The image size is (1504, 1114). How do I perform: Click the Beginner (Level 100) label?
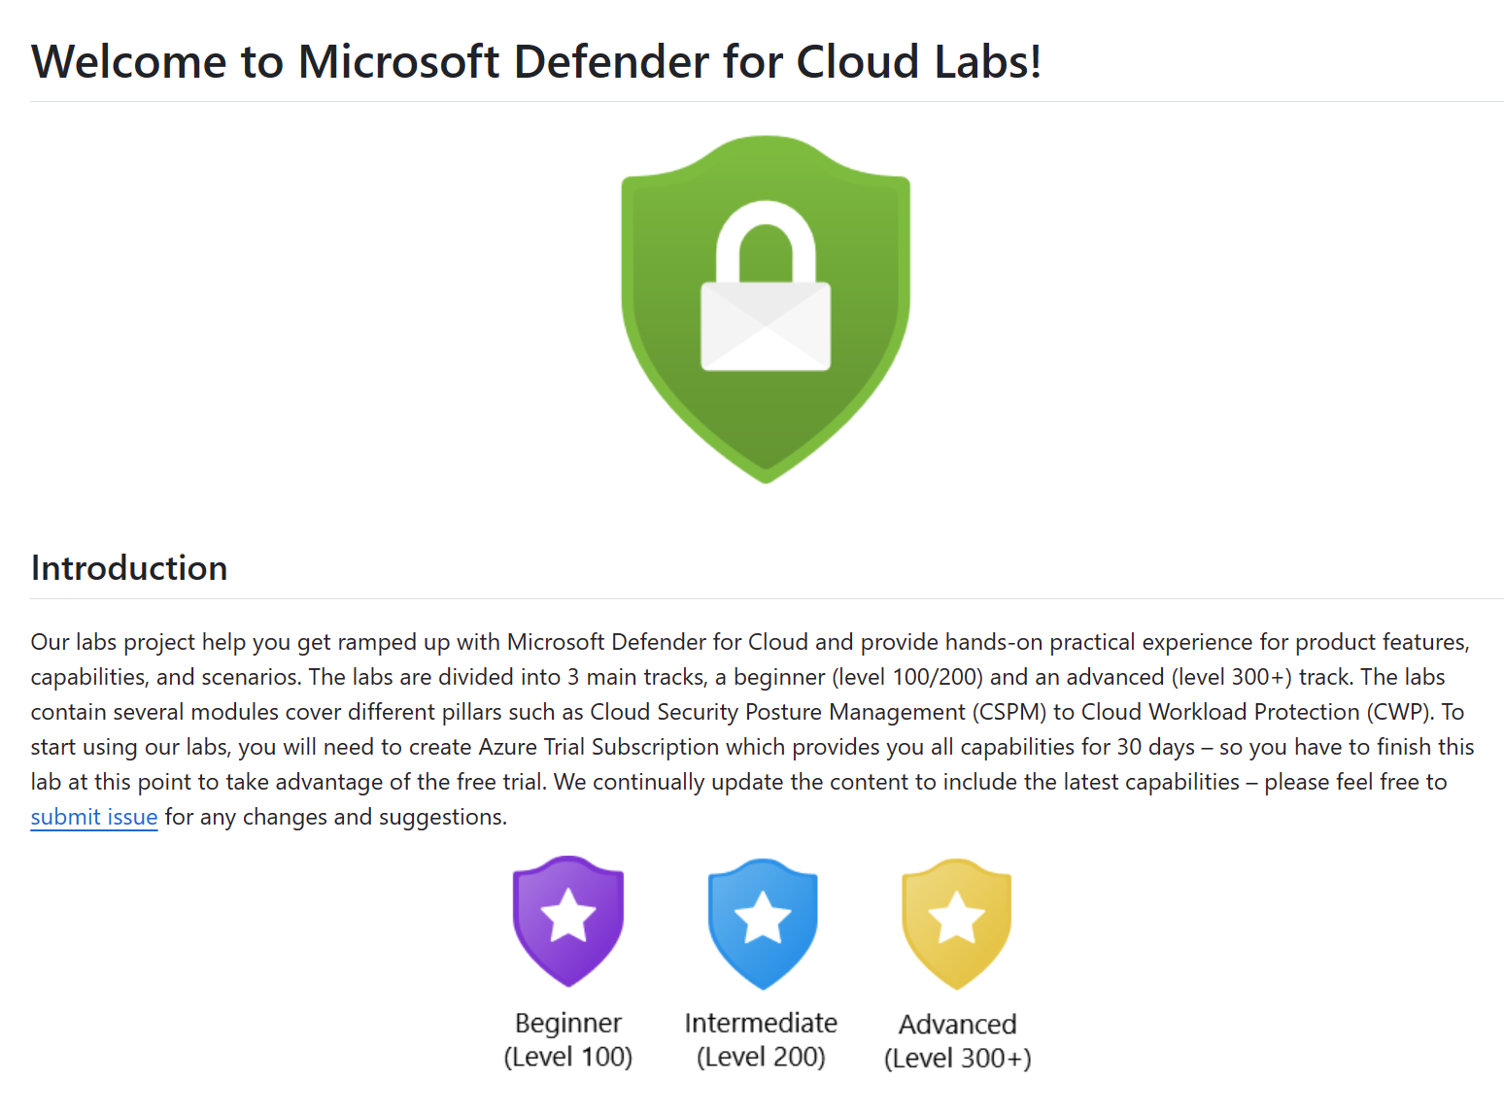tap(568, 1039)
